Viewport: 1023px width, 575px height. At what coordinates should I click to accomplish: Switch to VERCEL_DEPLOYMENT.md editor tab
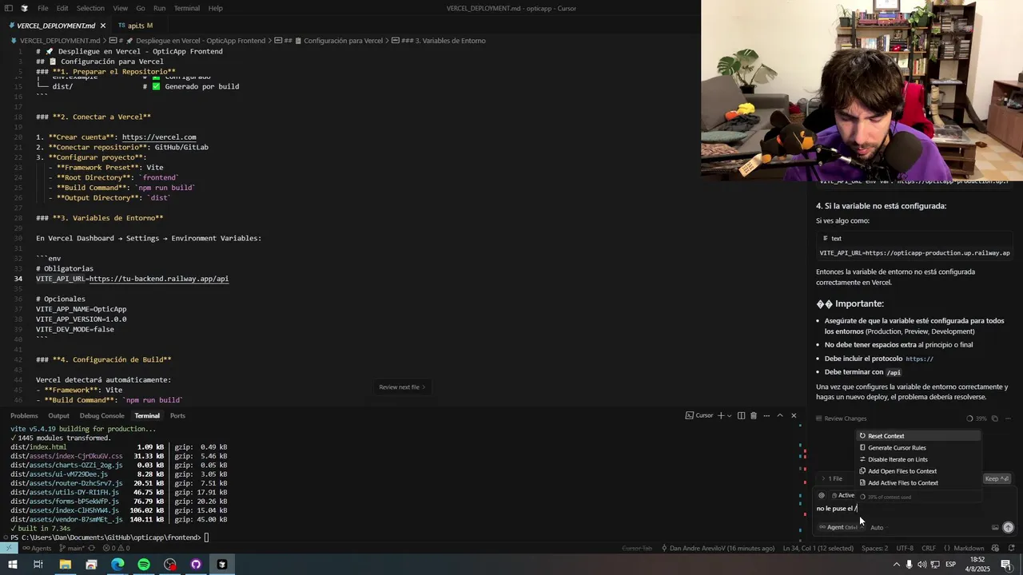coord(55,26)
